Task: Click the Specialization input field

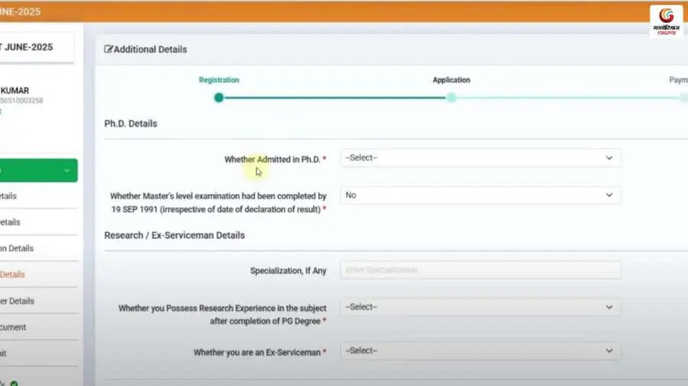Action: [x=481, y=270]
